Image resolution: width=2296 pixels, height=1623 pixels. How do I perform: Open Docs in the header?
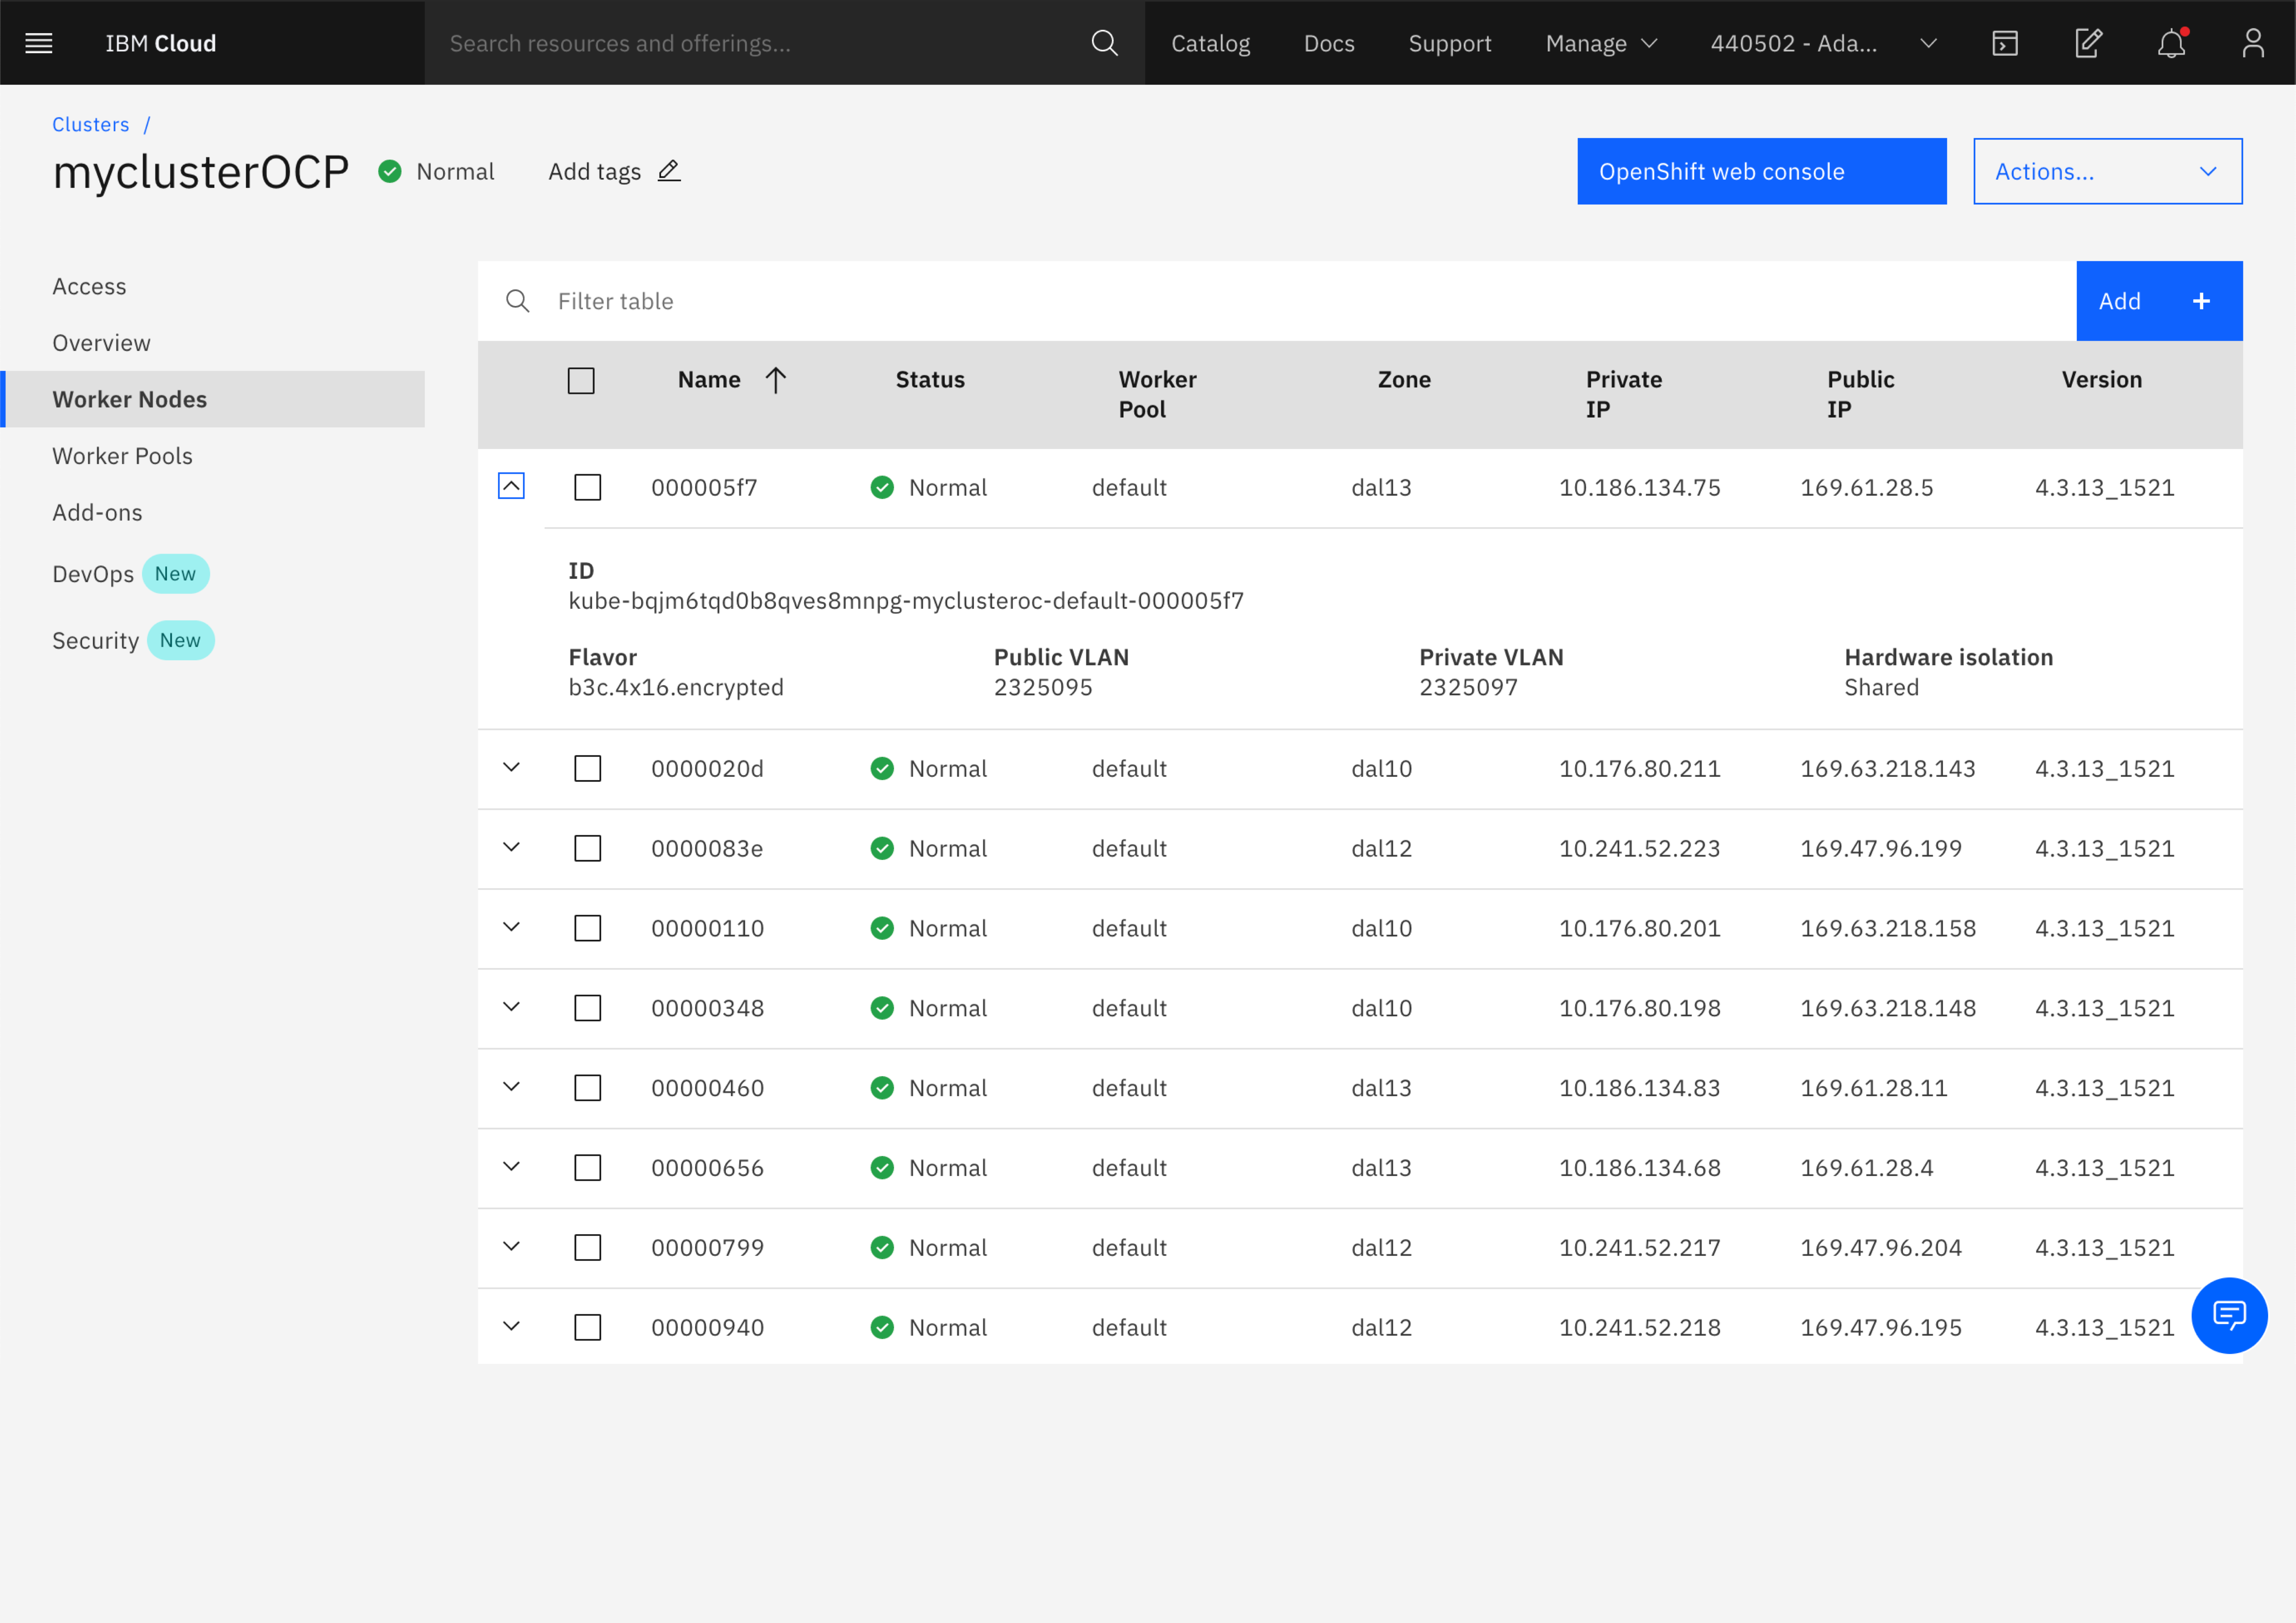[1329, 43]
